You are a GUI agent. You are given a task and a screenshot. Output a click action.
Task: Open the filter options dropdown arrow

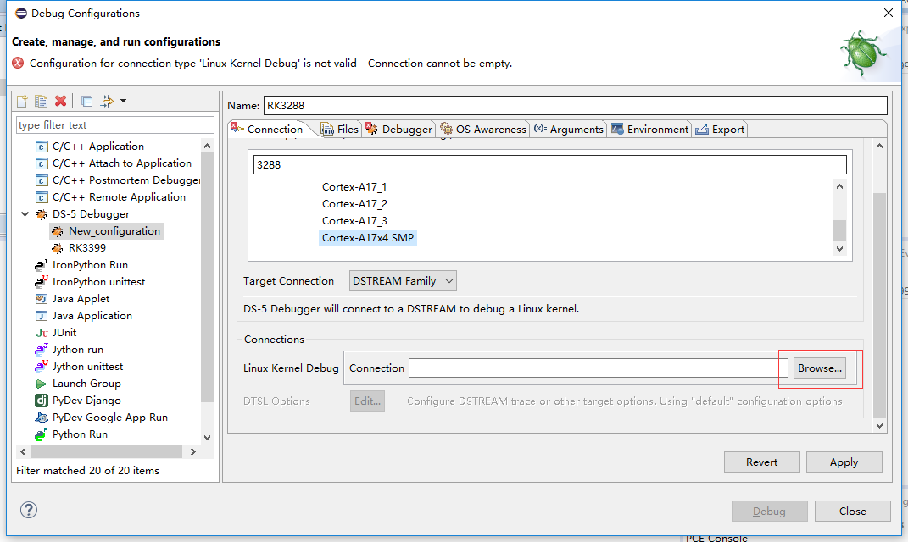pos(123,102)
